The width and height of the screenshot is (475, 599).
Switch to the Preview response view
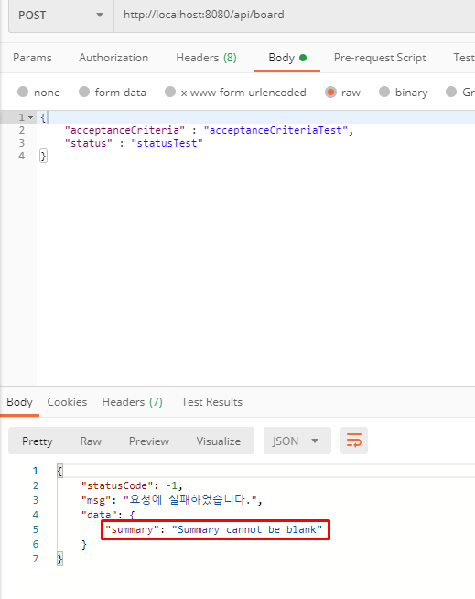[149, 441]
